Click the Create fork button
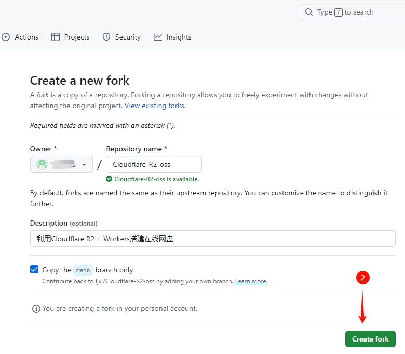Viewport: 405px width, 354px height. coord(370,339)
